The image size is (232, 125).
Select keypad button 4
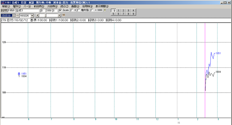coord(133,11)
